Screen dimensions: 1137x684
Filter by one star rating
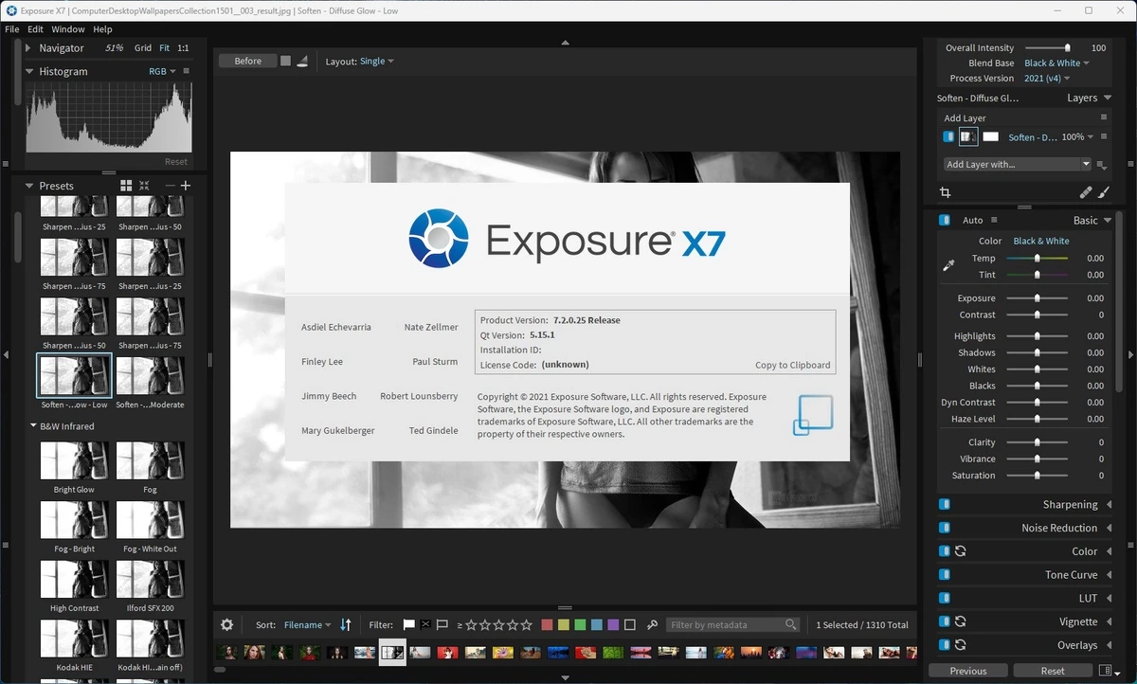(471, 624)
